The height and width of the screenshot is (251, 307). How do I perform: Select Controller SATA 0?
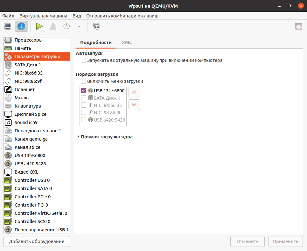(x=37, y=188)
